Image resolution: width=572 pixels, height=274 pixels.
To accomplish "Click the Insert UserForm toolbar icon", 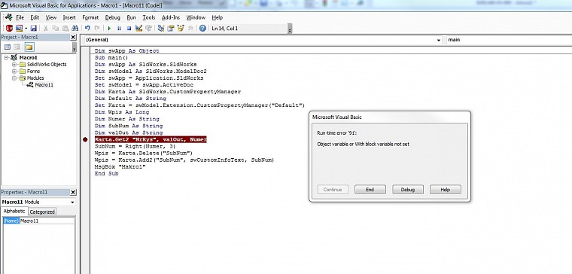I will pos(19,28).
